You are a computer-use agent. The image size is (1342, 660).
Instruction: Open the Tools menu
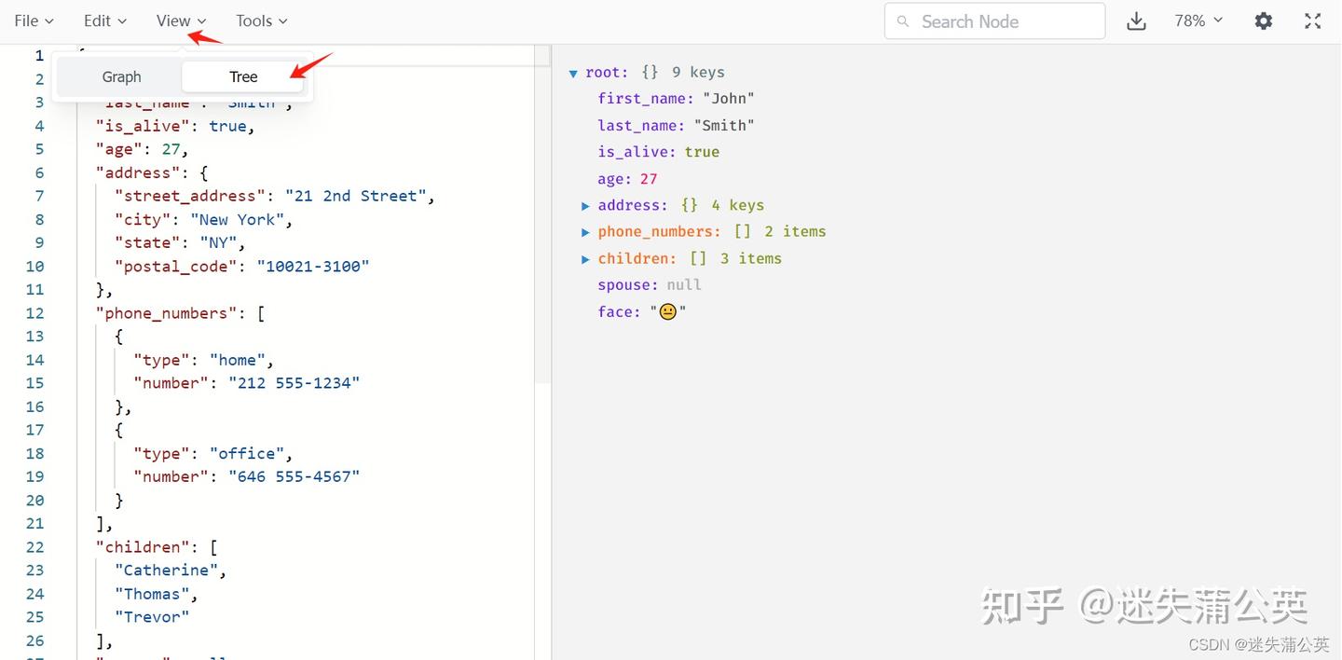pos(261,21)
